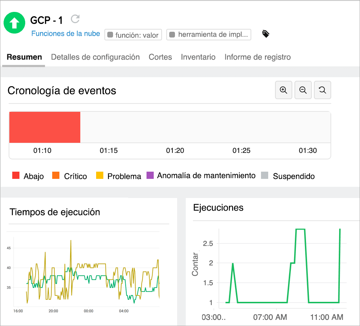The width and height of the screenshot is (360, 326).
Task: Reset the event timeline zoom
Action: tap(322, 90)
